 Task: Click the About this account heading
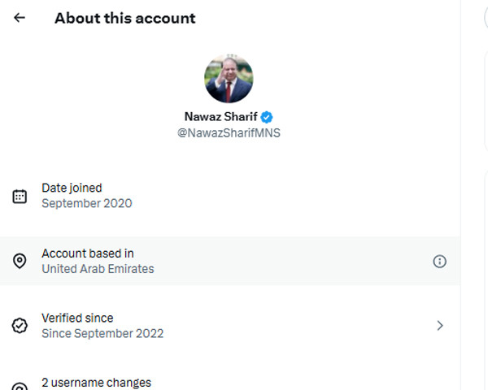124,18
